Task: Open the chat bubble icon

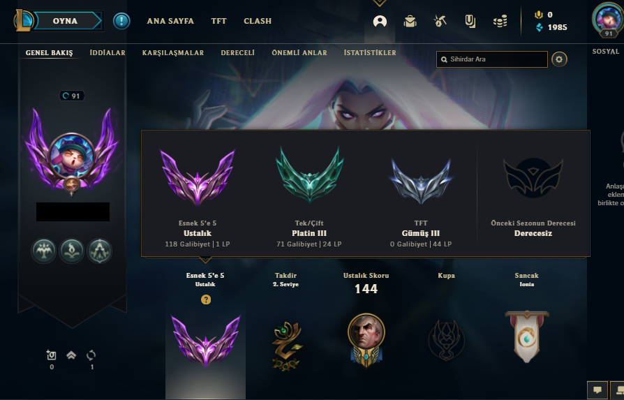Action: (597, 390)
